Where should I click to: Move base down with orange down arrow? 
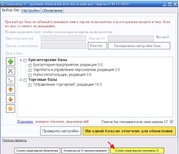pyautogui.click(x=10, y=99)
